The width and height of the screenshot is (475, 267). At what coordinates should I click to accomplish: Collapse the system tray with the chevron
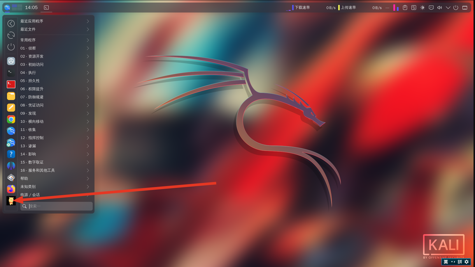(x=448, y=8)
